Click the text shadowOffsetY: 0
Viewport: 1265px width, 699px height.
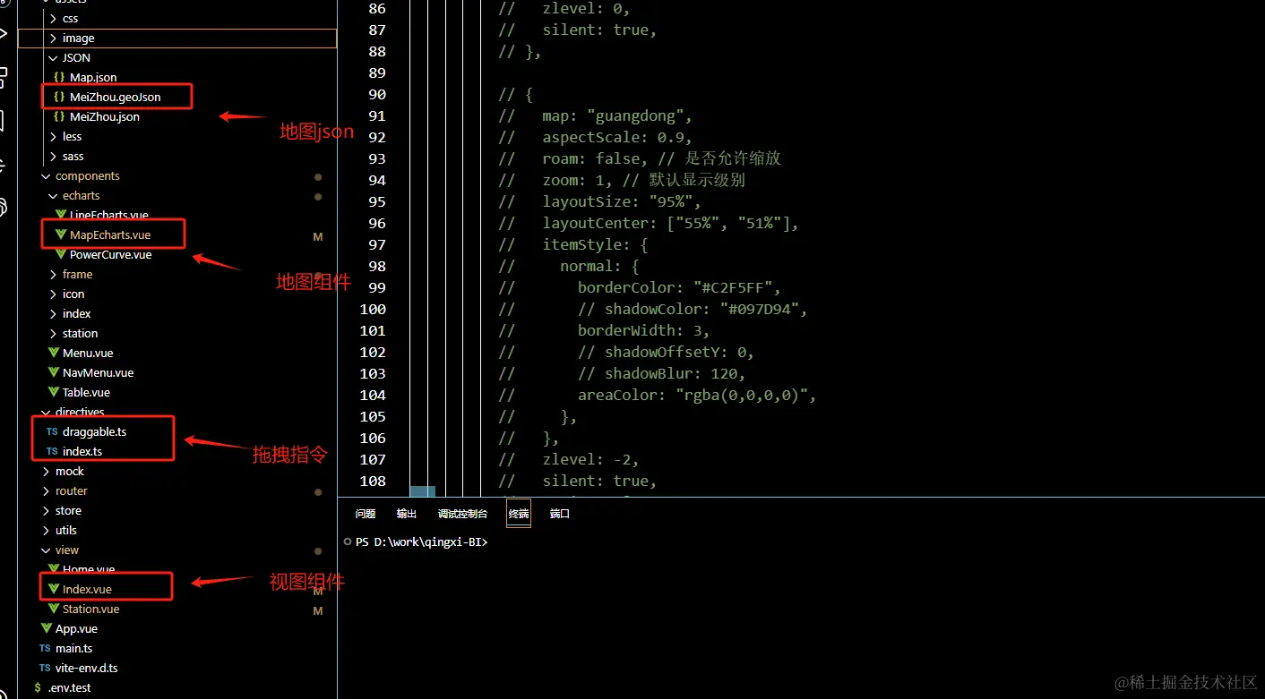tap(679, 353)
